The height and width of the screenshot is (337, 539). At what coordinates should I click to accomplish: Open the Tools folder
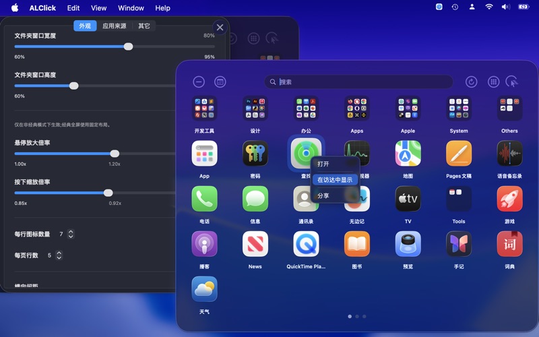[x=459, y=199]
